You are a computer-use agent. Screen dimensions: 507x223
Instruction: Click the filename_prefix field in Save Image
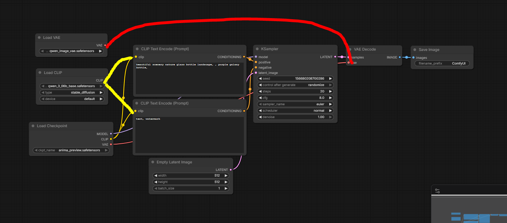(442, 63)
